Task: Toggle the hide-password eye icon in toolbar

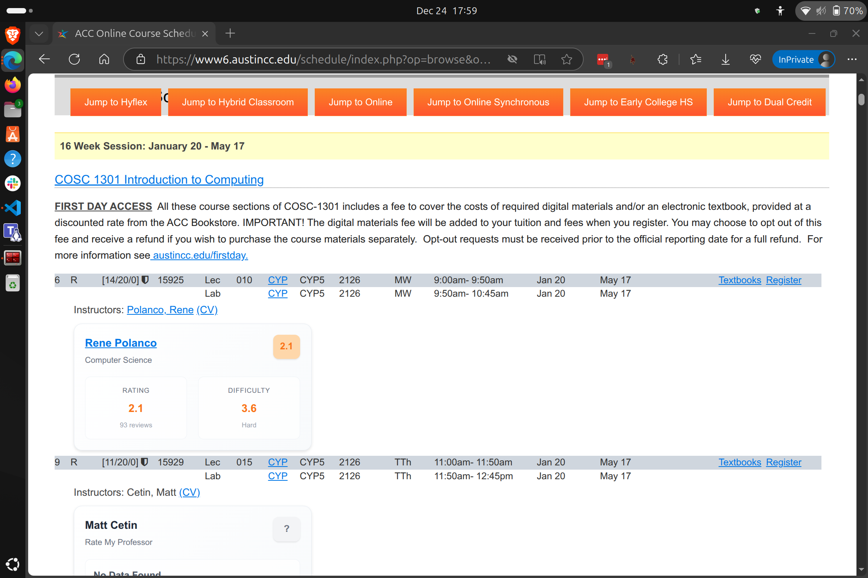Action: (512, 59)
